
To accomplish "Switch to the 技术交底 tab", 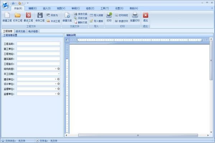I will (20, 31).
